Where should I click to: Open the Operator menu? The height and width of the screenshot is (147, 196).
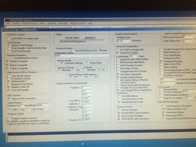(63, 23)
